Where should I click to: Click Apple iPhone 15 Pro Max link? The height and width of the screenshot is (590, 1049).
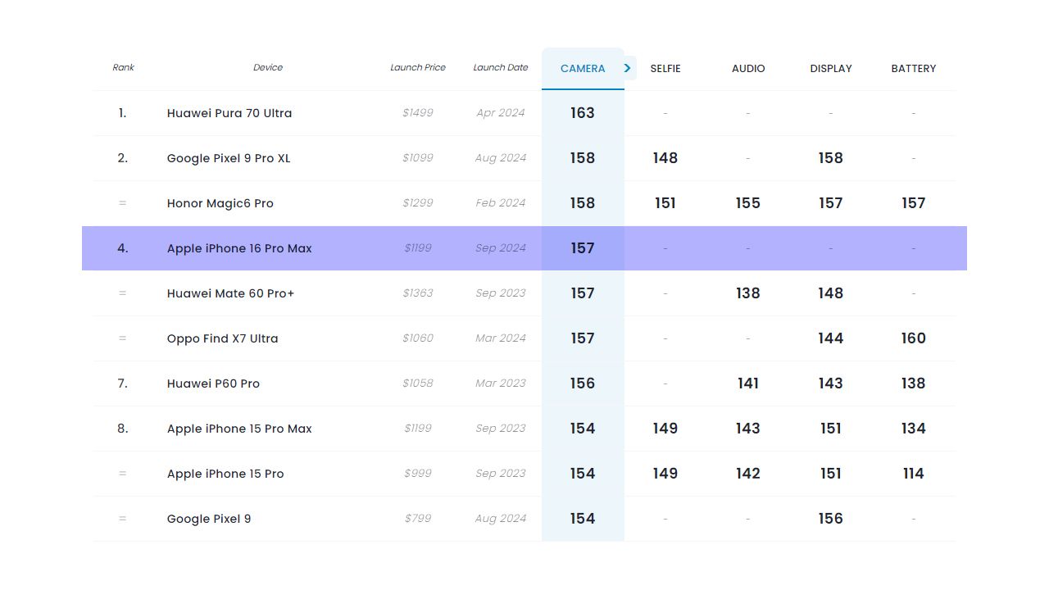[238, 429]
